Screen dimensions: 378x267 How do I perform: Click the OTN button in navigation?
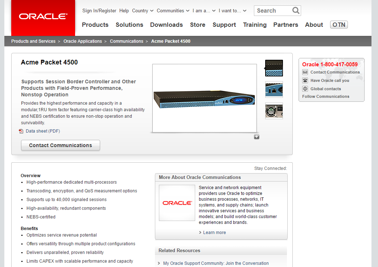339,25
